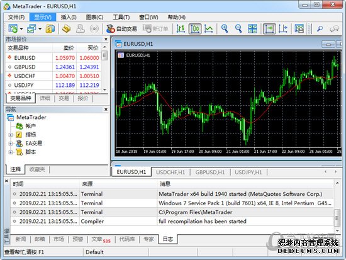Screen dimensions: 346x260
Task: Open the 工具(T) menu
Action: point(121,17)
